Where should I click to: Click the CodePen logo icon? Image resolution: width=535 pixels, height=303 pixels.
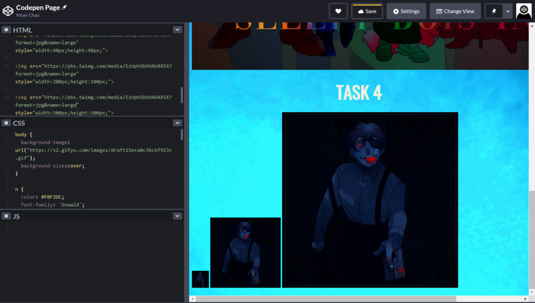(x=8, y=11)
